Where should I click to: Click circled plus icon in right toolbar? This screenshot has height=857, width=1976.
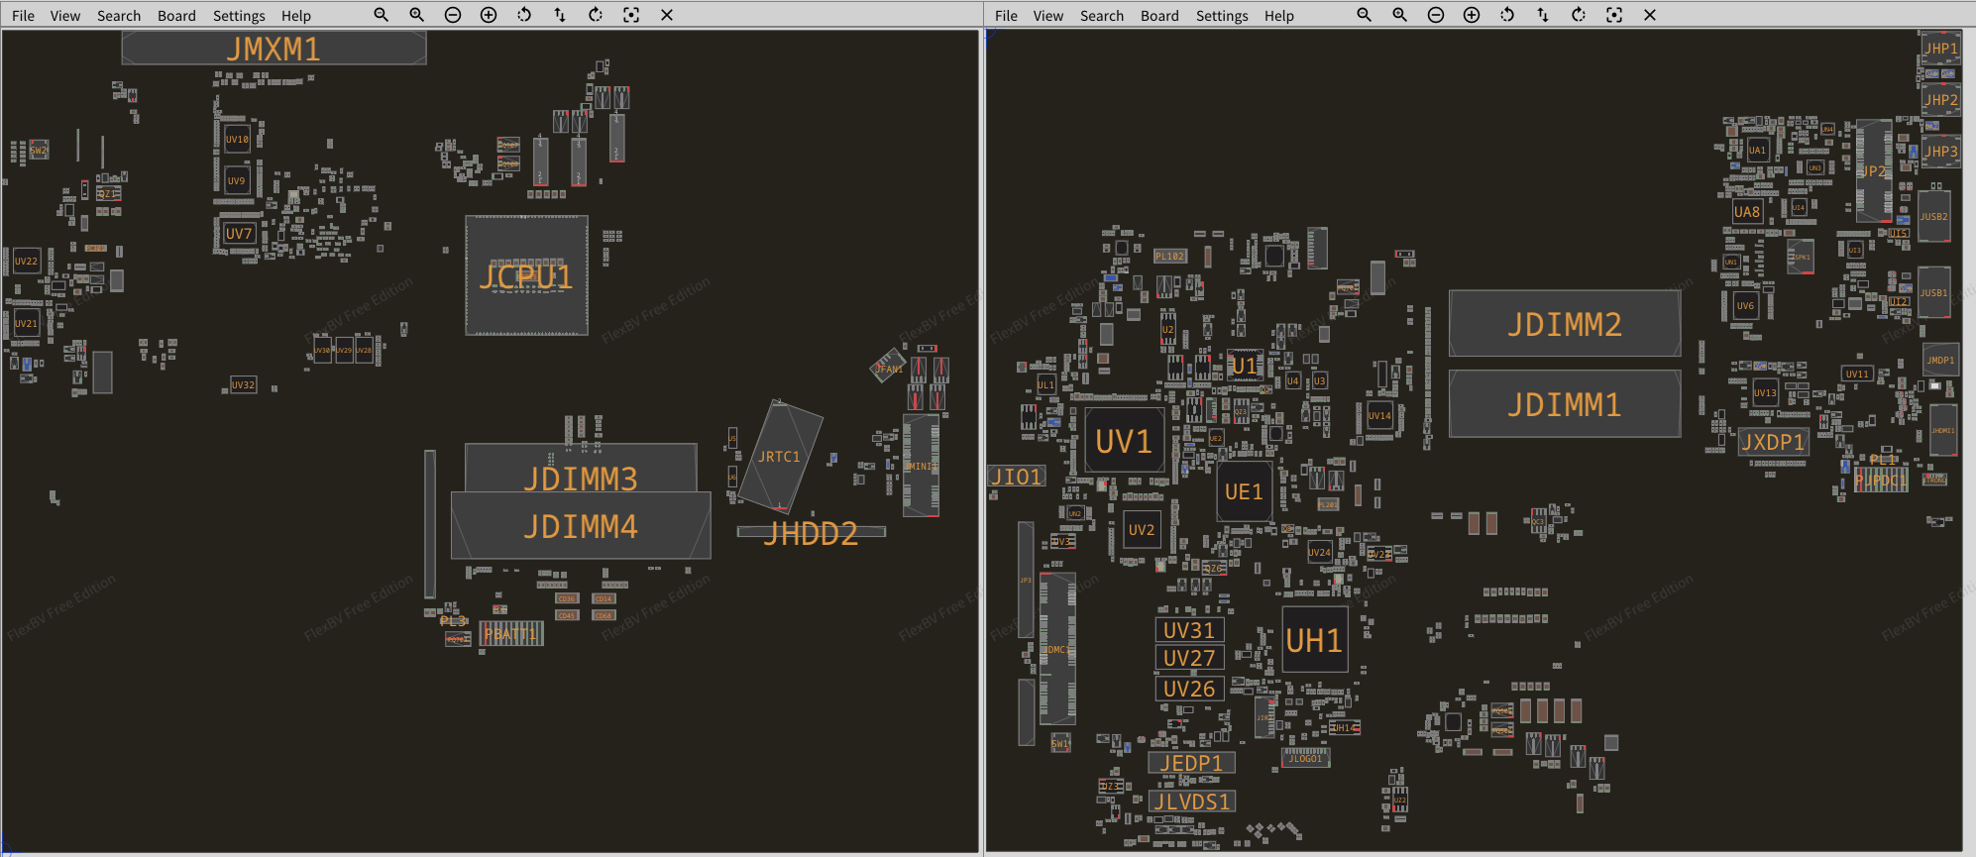tap(1472, 15)
